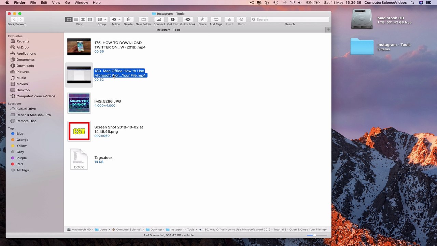Screen dimensions: 437x246
Task: Click the Eject toolbar icon
Action: (229, 19)
